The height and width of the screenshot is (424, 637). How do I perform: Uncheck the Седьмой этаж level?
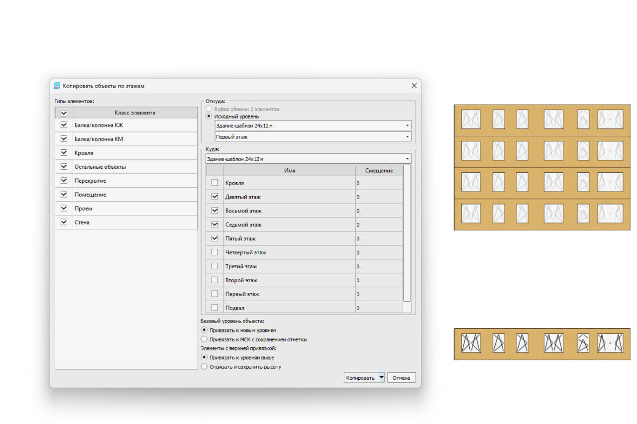point(215,225)
